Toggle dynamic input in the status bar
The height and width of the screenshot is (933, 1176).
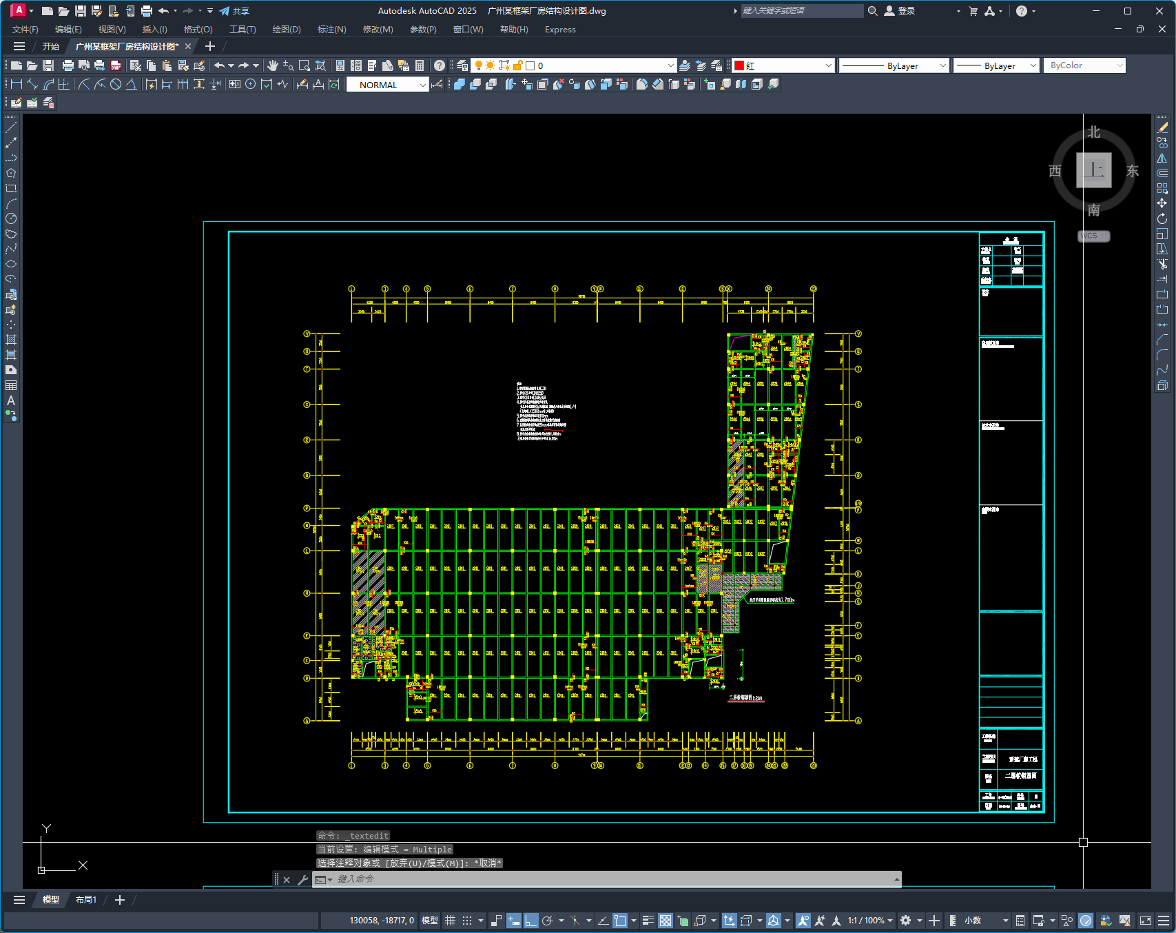click(514, 921)
